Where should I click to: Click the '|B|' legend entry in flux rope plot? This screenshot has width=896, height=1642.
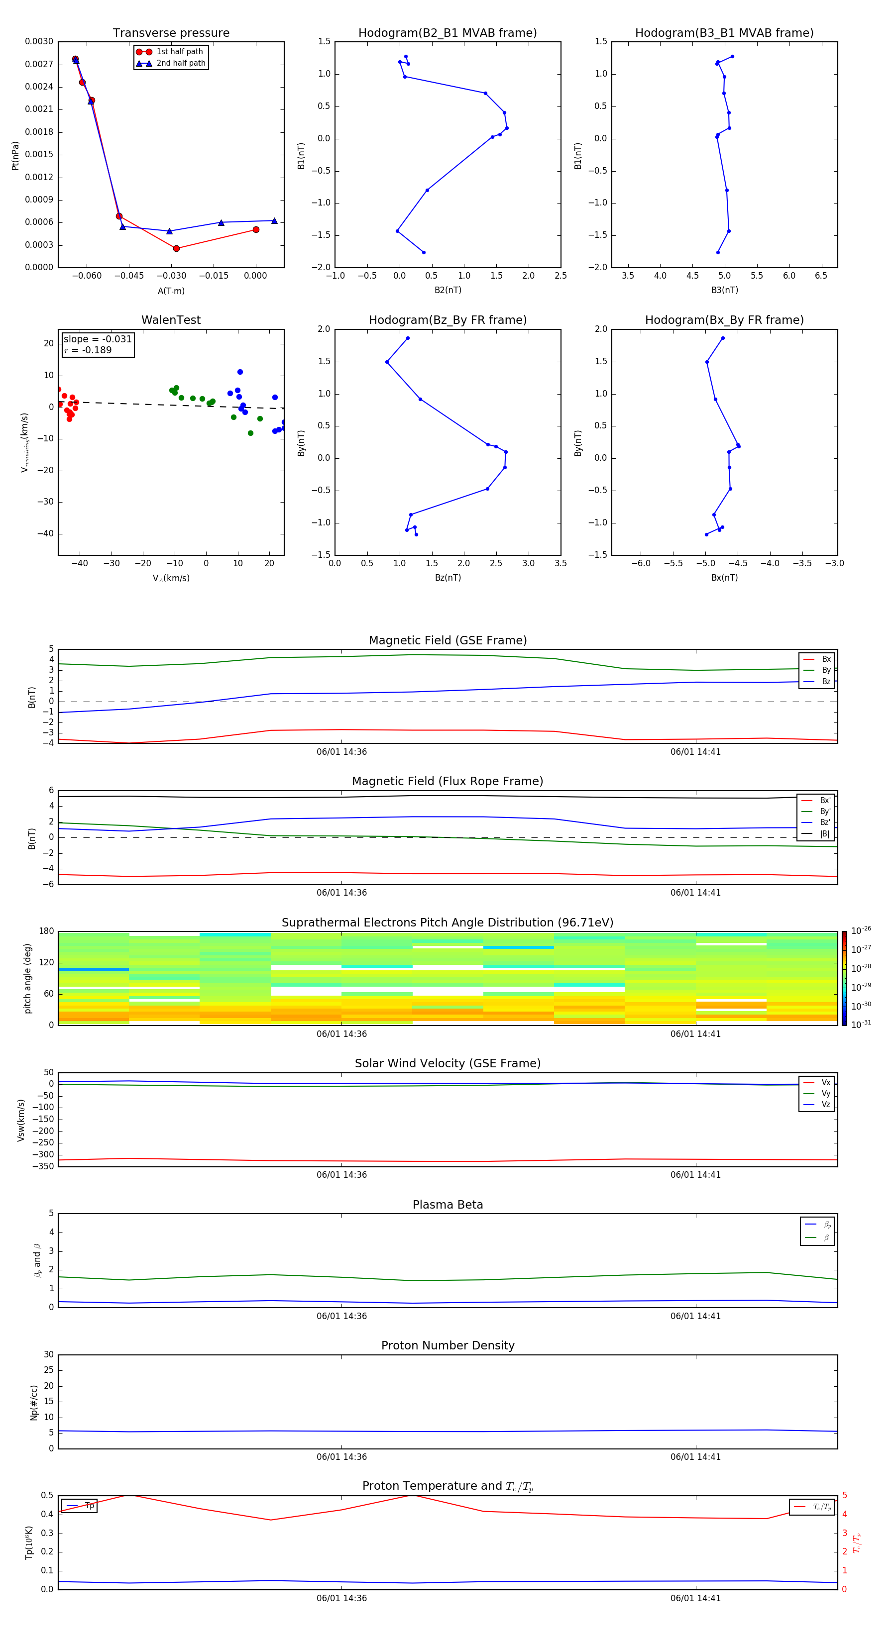coord(816,834)
